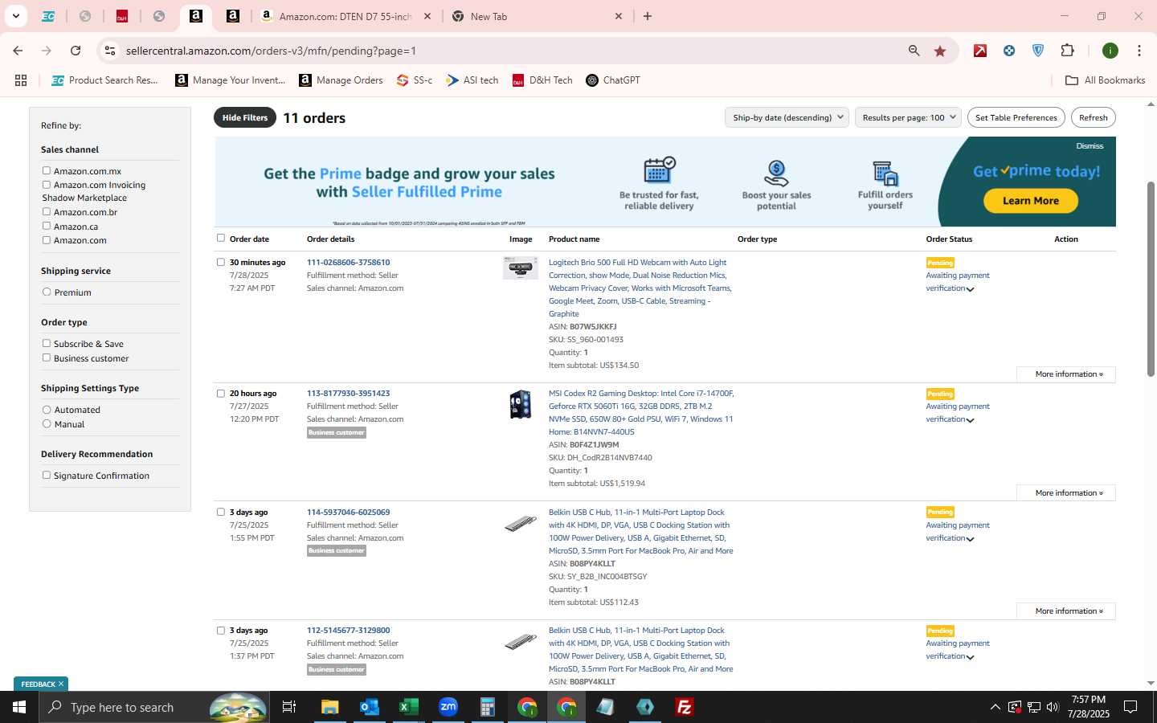Image resolution: width=1157 pixels, height=723 pixels.
Task: Open the notifications icon in system tray
Action: (x=1130, y=707)
